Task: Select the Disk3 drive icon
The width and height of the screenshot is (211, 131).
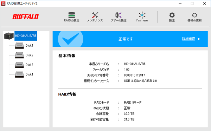Action: 19,65
